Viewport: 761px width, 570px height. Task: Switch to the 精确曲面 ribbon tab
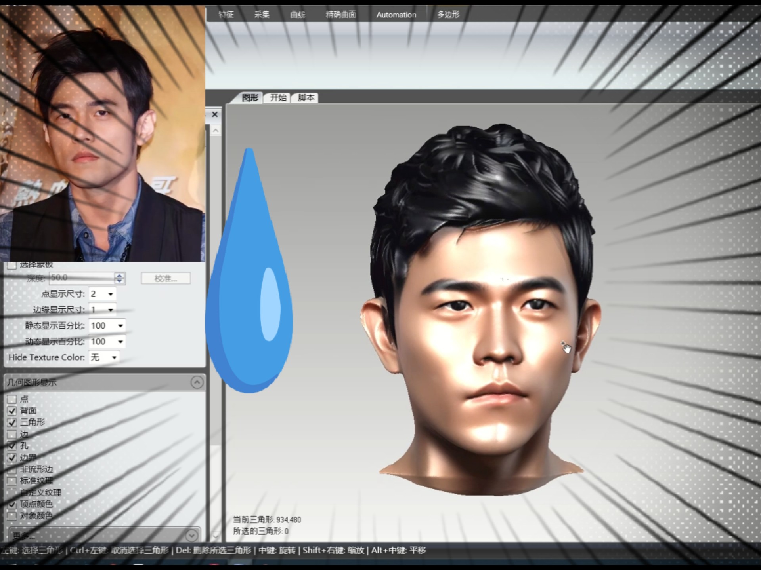pos(341,15)
